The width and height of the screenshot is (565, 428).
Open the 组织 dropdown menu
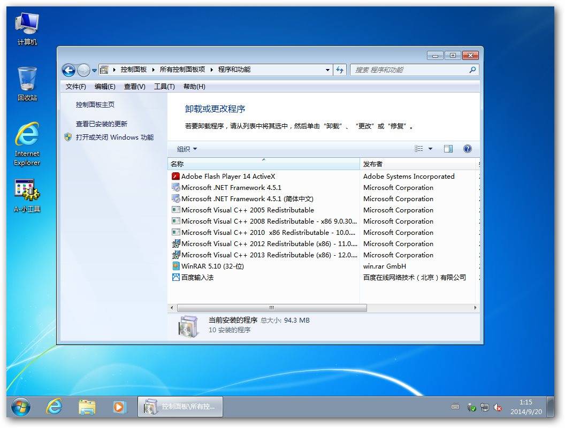point(187,149)
